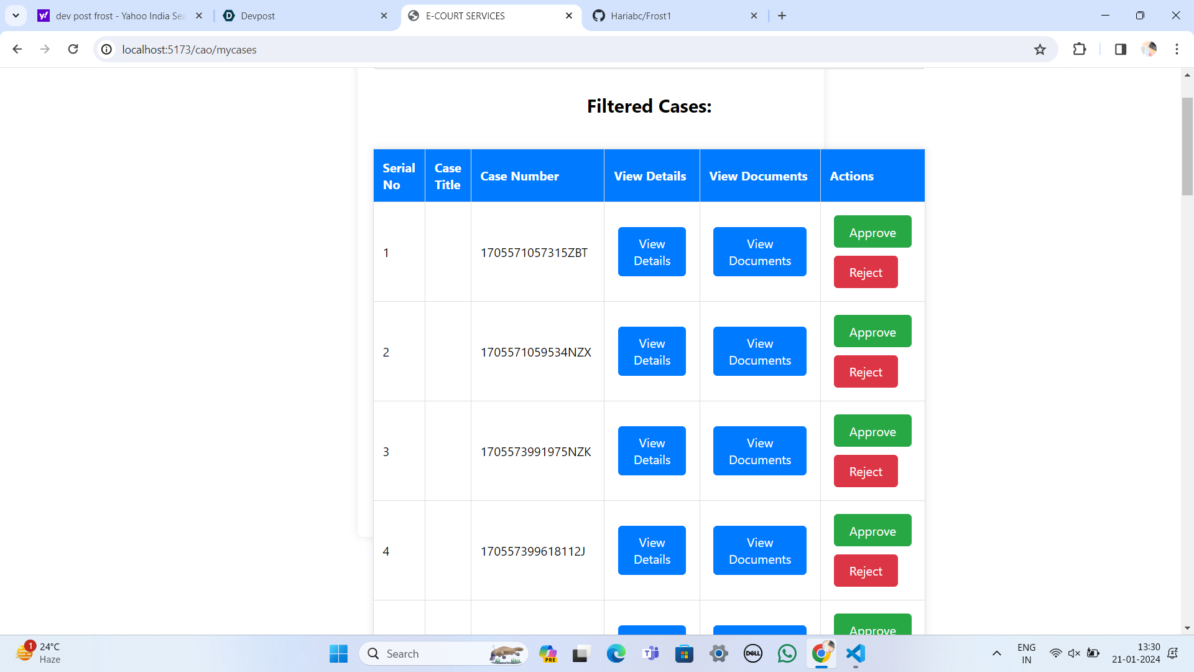
Task: Open the Chrome profile avatar
Action: (1149, 49)
